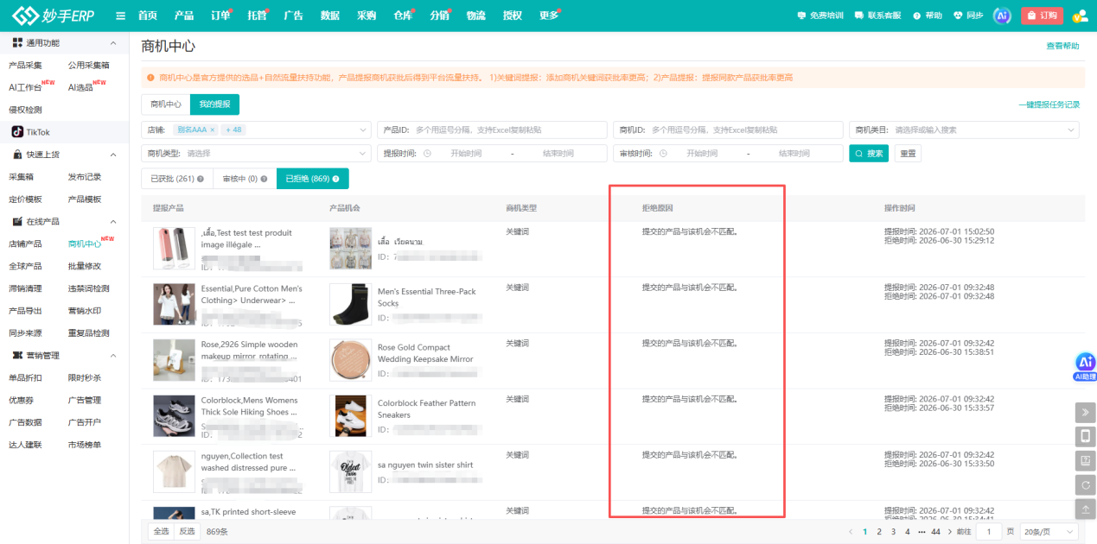
Task: Click the mobile phone icon in right sidebar
Action: click(1086, 436)
